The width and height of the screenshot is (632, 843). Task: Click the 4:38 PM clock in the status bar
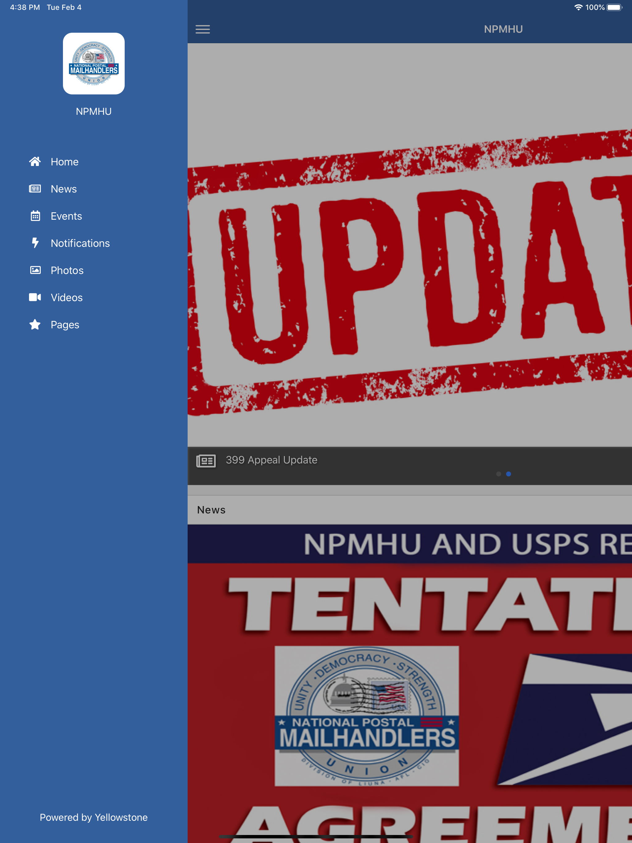(25, 7)
